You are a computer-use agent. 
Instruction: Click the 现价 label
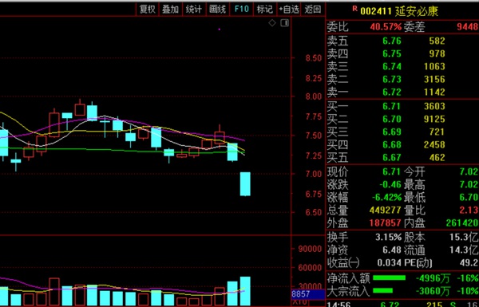click(338, 171)
